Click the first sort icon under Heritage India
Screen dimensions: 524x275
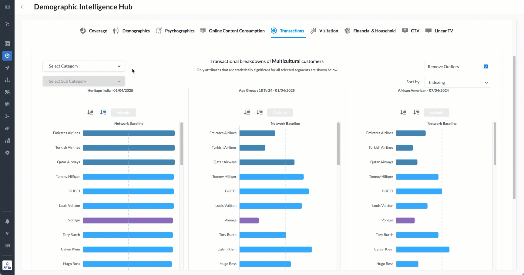point(90,112)
